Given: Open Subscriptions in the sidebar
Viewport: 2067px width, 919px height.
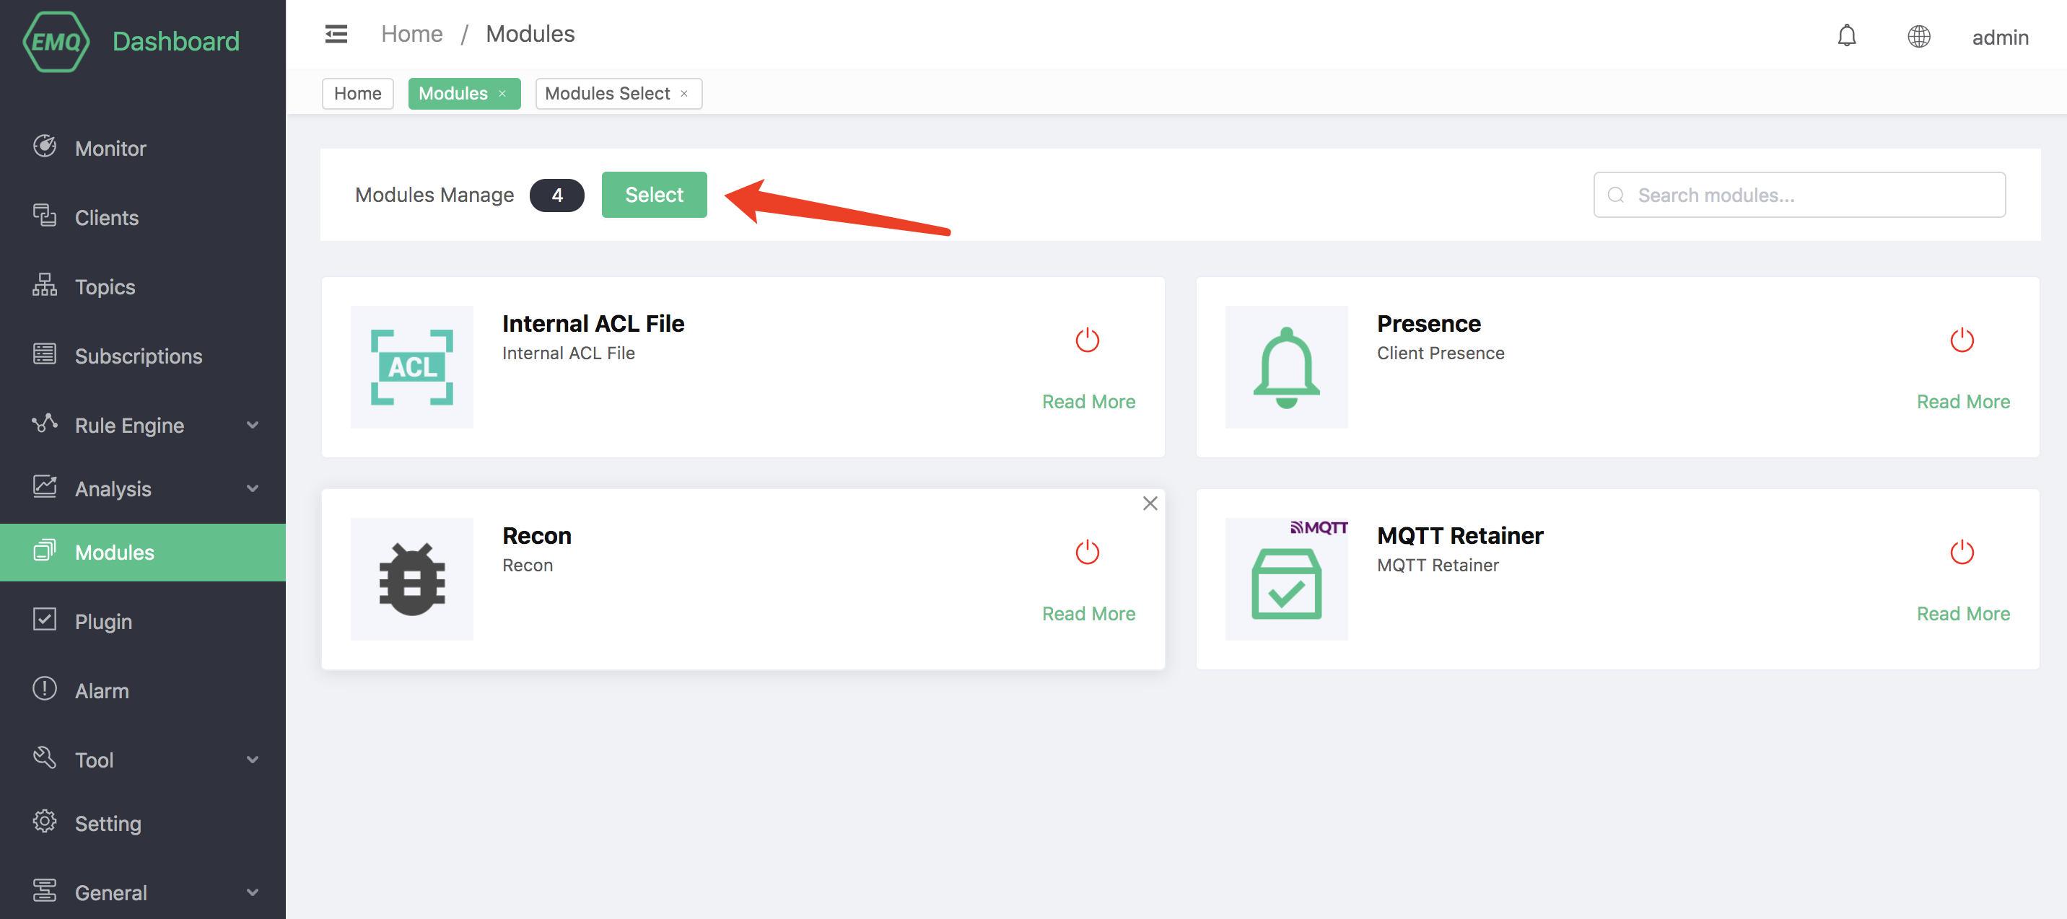Looking at the screenshot, I should coord(143,356).
